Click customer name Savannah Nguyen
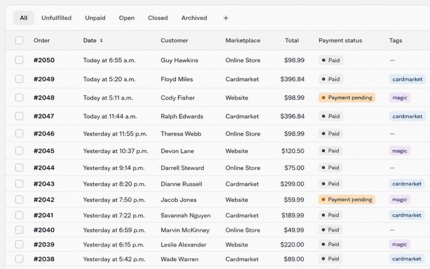 (185, 215)
